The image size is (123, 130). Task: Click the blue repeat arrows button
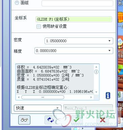tap(51, 120)
